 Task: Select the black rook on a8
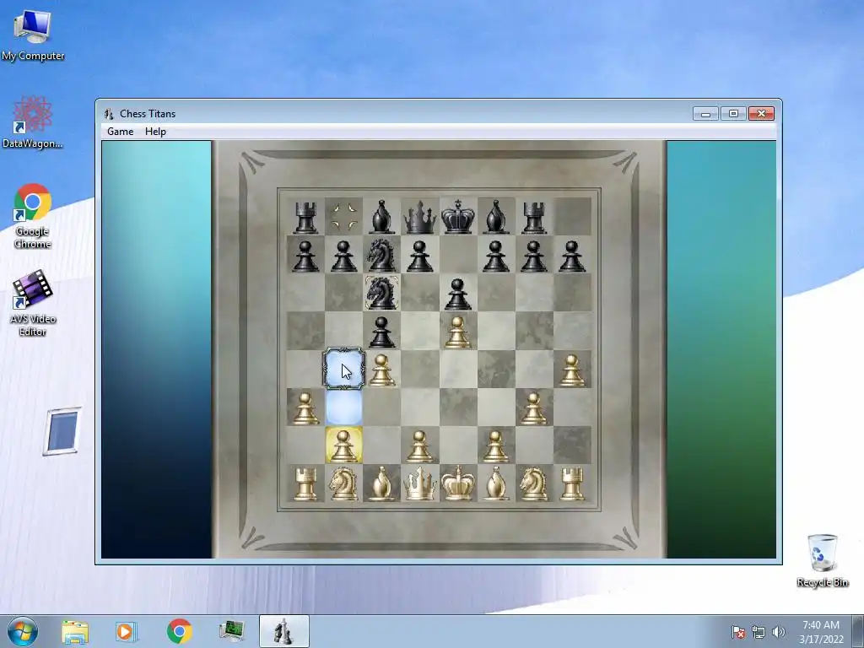[305, 218]
